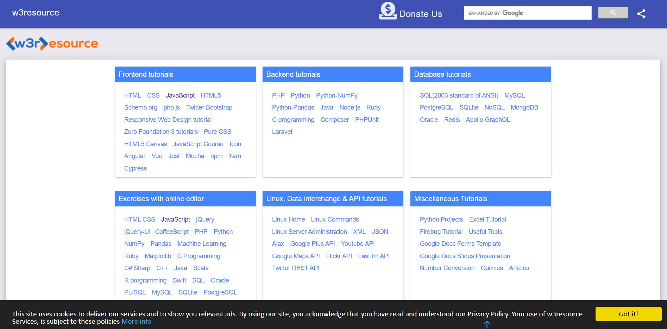Dismiss cookie banner with Got it!
Image resolution: width=667 pixels, height=329 pixels.
tap(628, 314)
